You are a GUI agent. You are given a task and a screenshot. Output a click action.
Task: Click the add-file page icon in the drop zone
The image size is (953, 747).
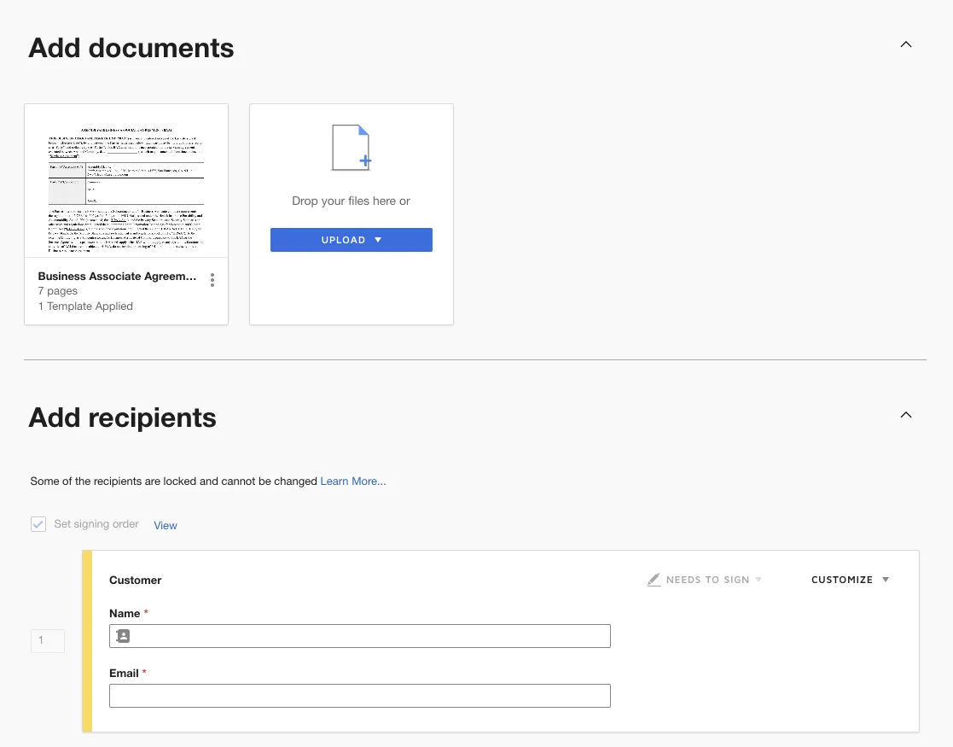coord(352,148)
